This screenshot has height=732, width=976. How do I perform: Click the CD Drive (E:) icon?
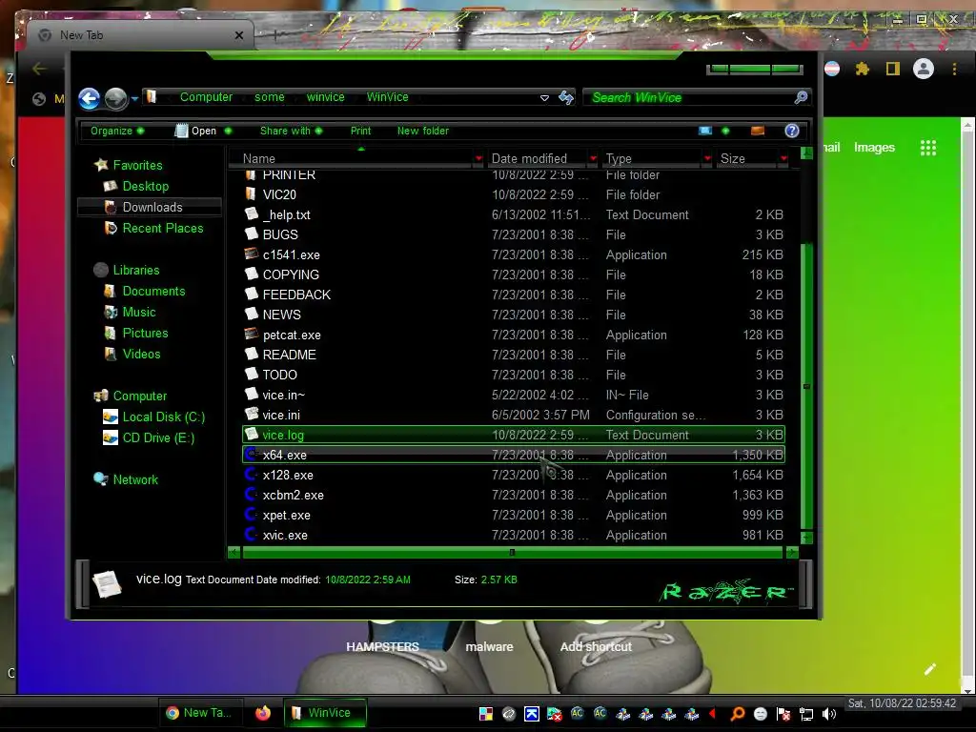111,438
